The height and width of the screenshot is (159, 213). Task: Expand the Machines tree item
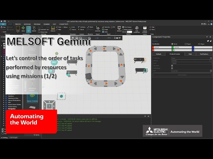tap(4, 96)
